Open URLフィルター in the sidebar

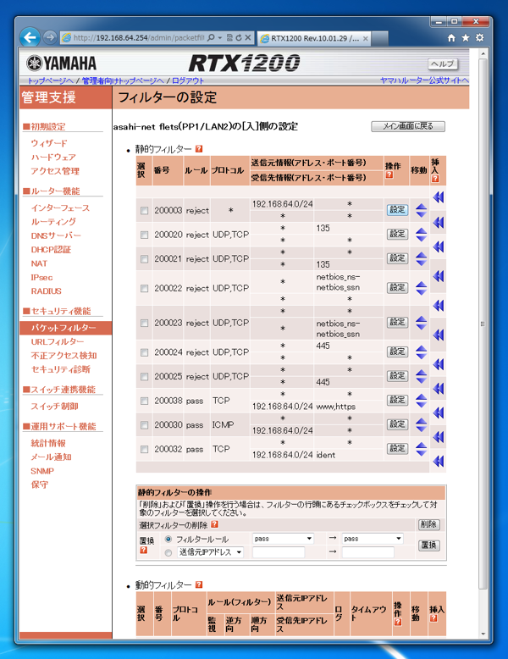[x=58, y=341]
